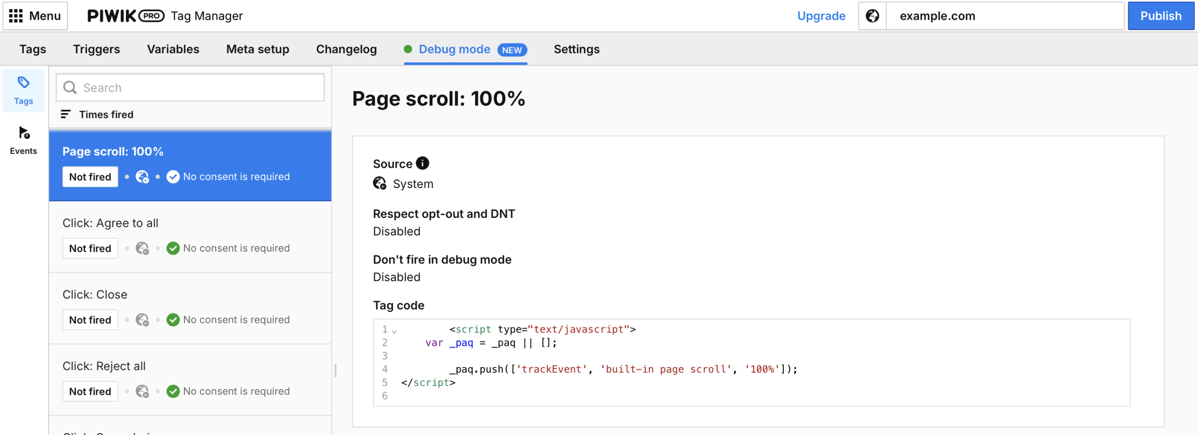The height and width of the screenshot is (435, 1198).
Task: Click the Don't fire in debug mode label
Action: click(442, 260)
